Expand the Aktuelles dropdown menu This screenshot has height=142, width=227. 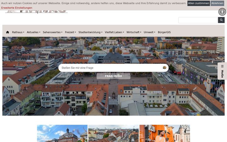tap(33, 32)
